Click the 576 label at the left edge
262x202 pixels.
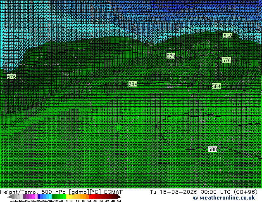pos(12,77)
